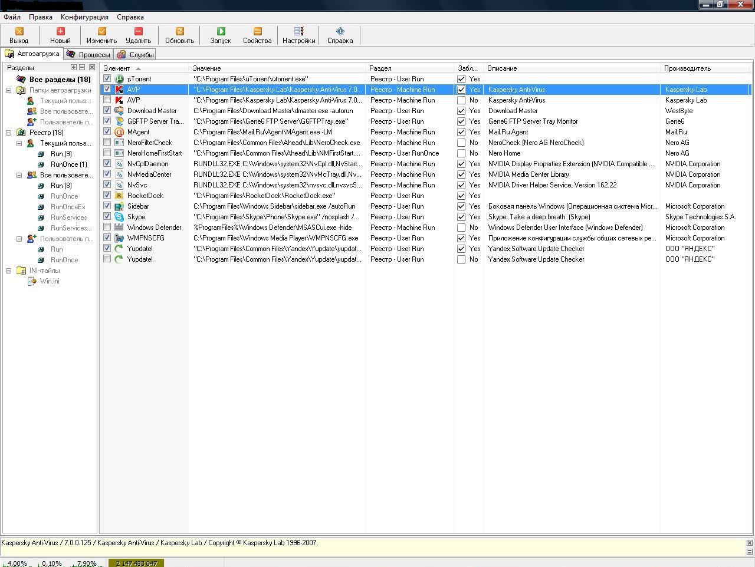Image resolution: width=755 pixels, height=567 pixels.
Task: Select the Run (8) registry node
Action: (x=61, y=186)
